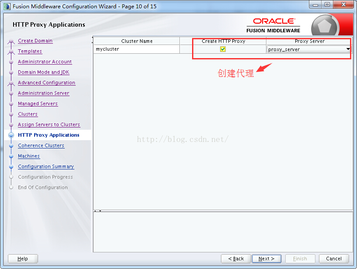This screenshot has width=357, height=269.
Task: Click the Create HTTP Proxy column header
Action: pyautogui.click(x=223, y=41)
